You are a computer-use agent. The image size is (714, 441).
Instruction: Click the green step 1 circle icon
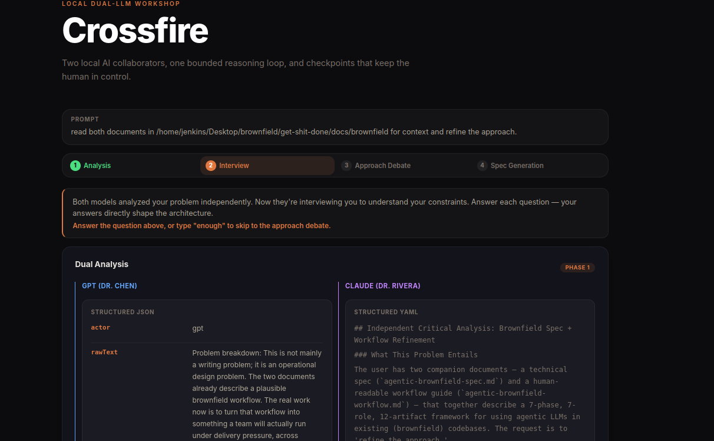(x=75, y=166)
